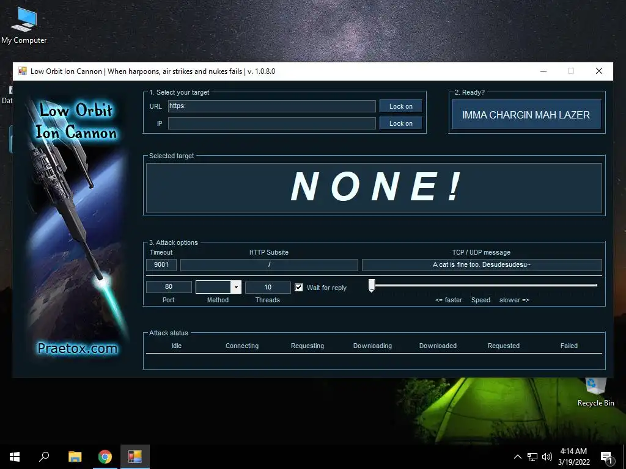This screenshot has width=626, height=469.
Task: Open the notification center icon
Action: [x=606, y=457]
